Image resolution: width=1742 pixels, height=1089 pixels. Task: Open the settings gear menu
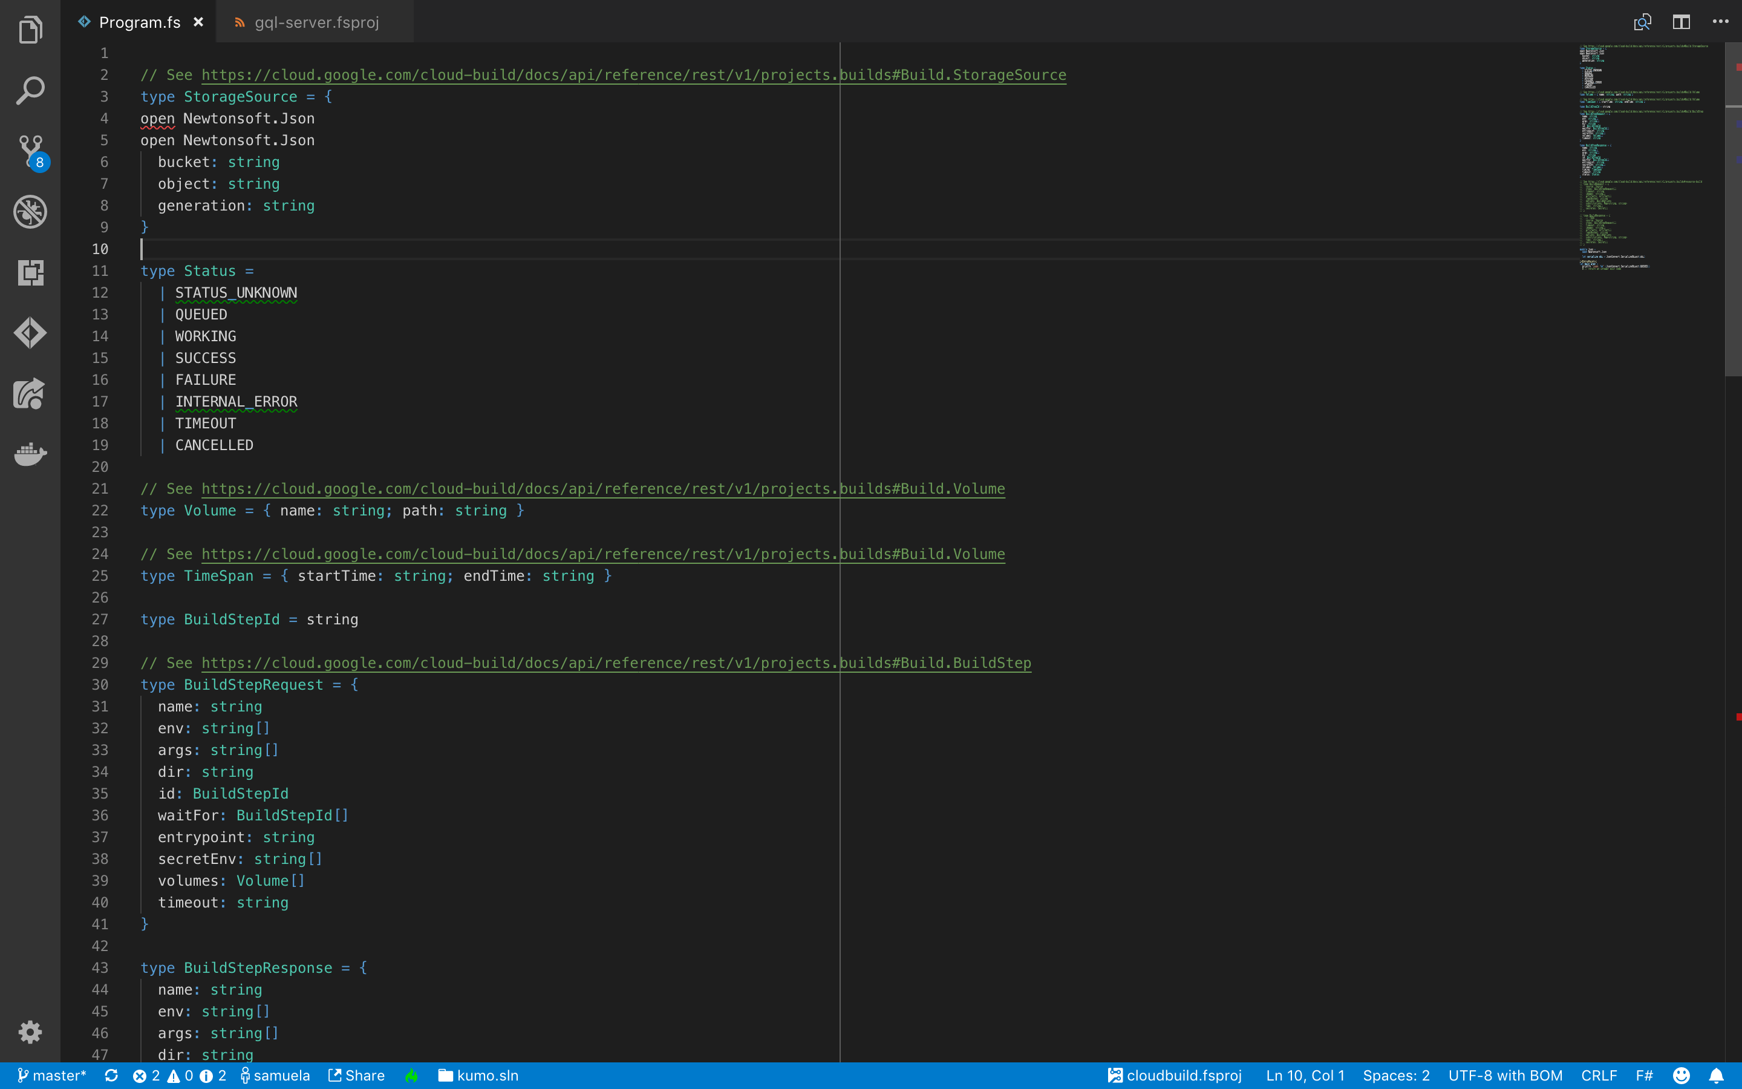[30, 1032]
